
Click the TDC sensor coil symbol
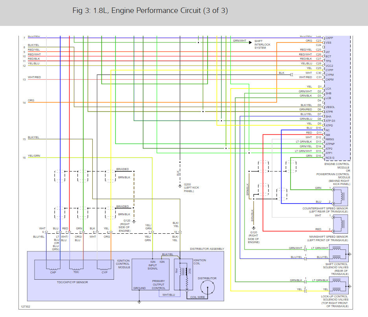[76, 269]
